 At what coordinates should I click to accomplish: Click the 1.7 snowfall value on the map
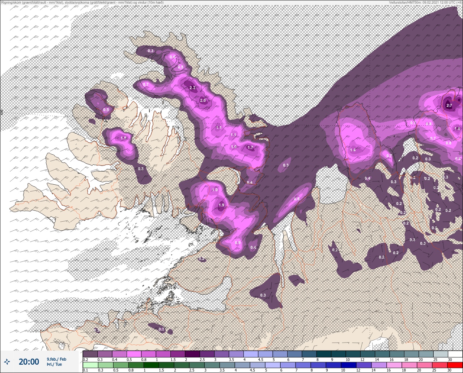(250, 148)
